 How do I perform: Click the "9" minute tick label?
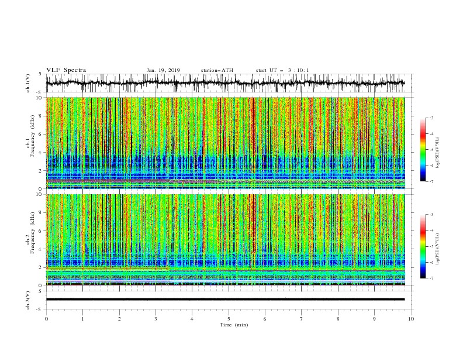[374, 319]
